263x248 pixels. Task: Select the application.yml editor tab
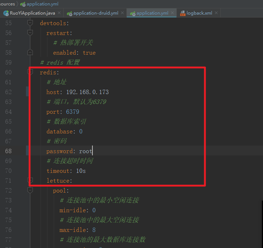(152, 13)
